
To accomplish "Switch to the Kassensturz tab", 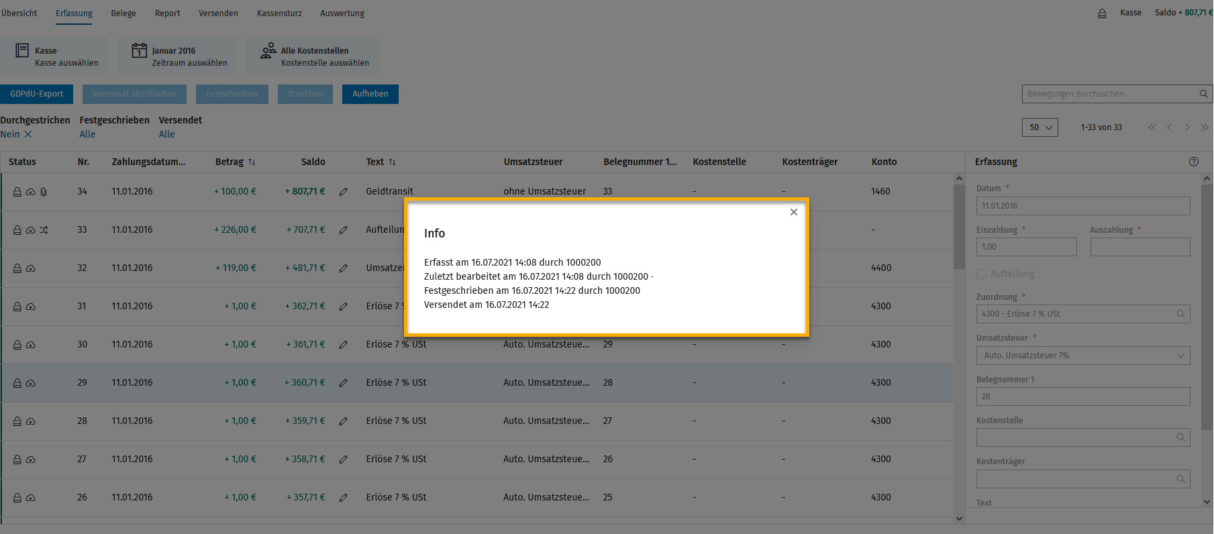I will coord(279,13).
